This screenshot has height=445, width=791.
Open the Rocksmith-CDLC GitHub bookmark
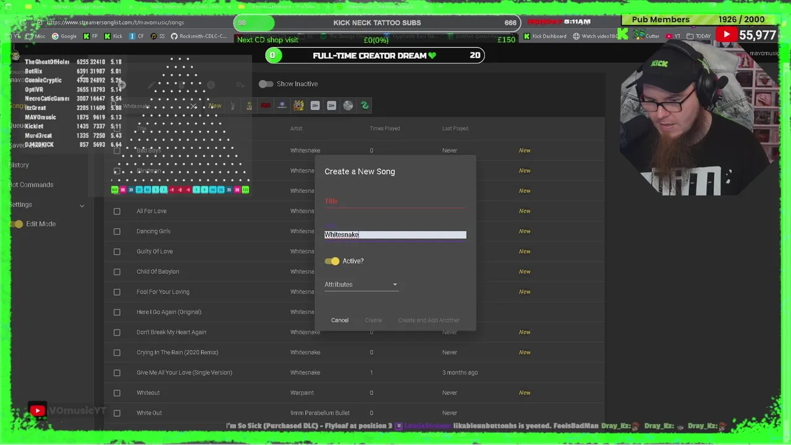pyautogui.click(x=199, y=36)
